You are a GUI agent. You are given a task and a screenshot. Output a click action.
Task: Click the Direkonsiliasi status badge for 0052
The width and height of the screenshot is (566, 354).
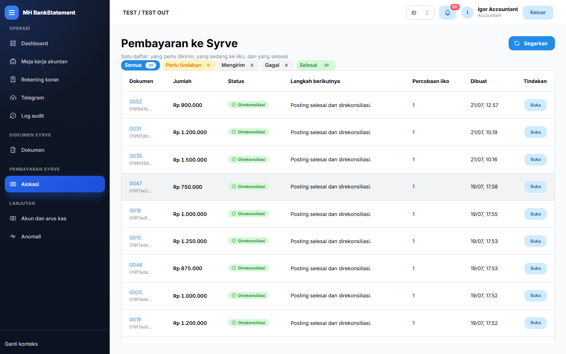click(248, 105)
